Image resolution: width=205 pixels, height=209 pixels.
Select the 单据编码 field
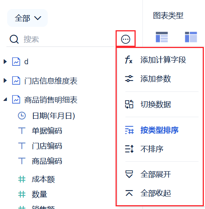click(47, 131)
